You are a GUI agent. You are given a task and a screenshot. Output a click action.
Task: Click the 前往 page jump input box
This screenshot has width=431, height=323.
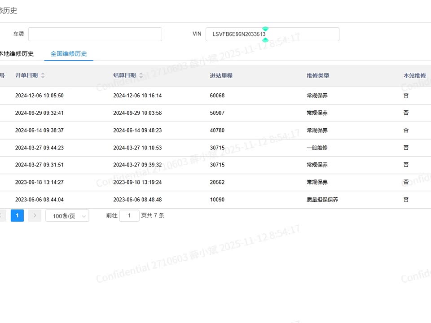coord(129,216)
